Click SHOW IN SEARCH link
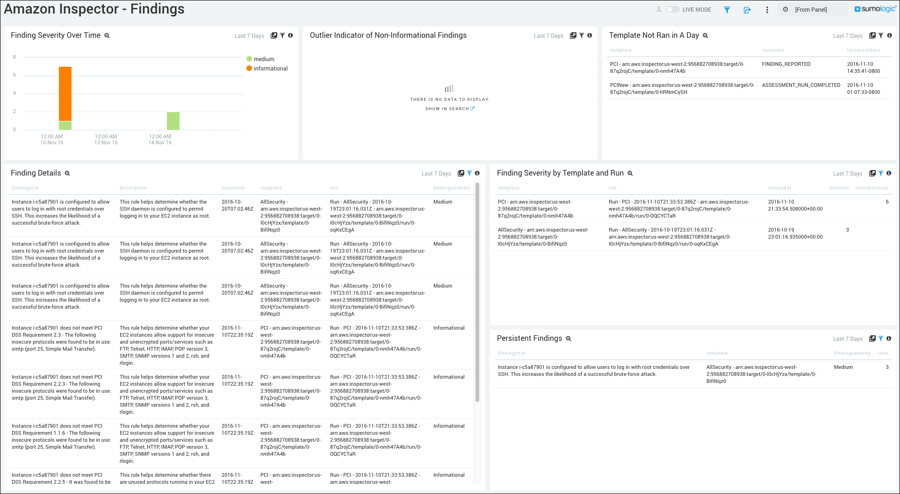This screenshot has height=494, width=900. click(x=447, y=108)
